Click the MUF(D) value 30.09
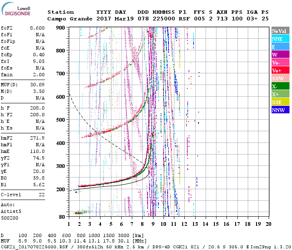Screen dimensions: 292x250 coord(37,85)
